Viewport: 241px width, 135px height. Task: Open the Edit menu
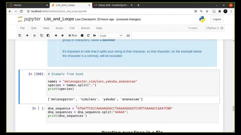click(34, 28)
